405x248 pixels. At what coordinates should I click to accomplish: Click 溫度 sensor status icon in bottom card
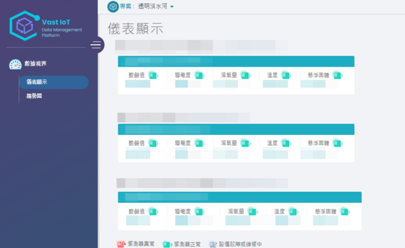pos(293,211)
